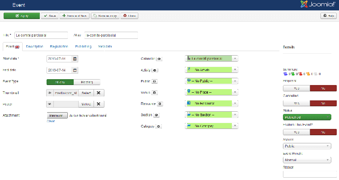339x180 pixels.
Task: Open the Access Public dropdown
Action: (x=307, y=146)
